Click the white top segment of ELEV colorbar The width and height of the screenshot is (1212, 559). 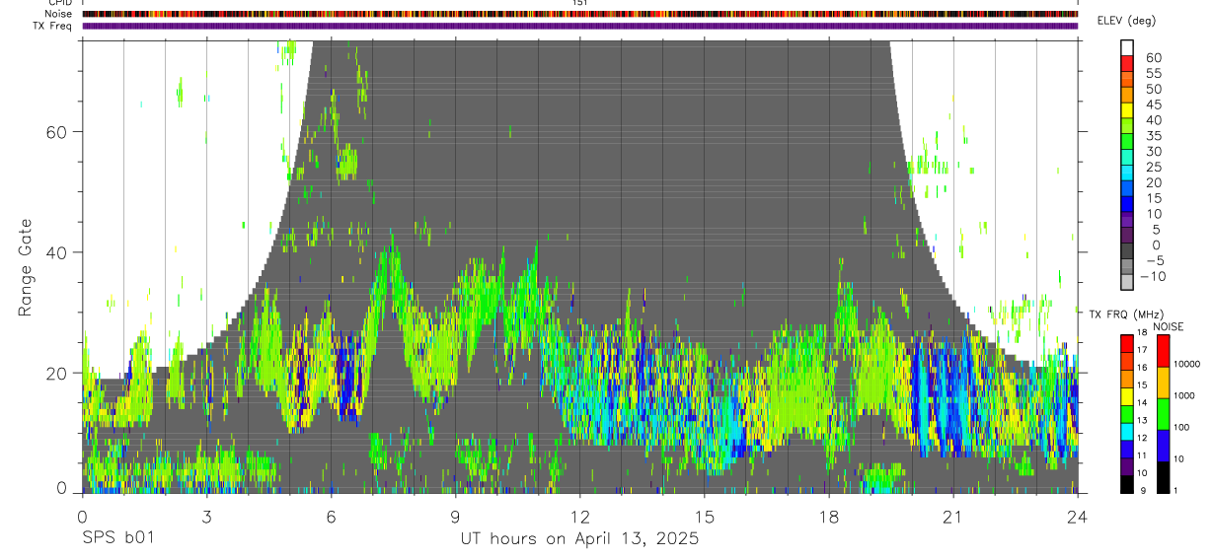click(x=1127, y=46)
